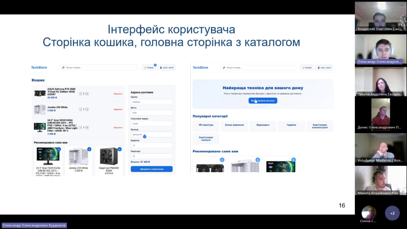Image resolution: width=407 pixels, height=229 pixels.
Task: Click the Місто input field
Action: pos(151,113)
